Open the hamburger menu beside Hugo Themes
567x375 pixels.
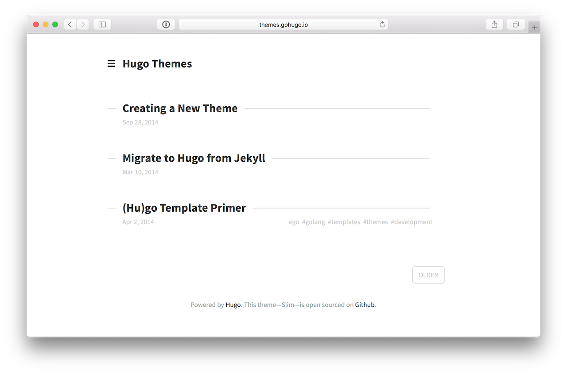112,64
